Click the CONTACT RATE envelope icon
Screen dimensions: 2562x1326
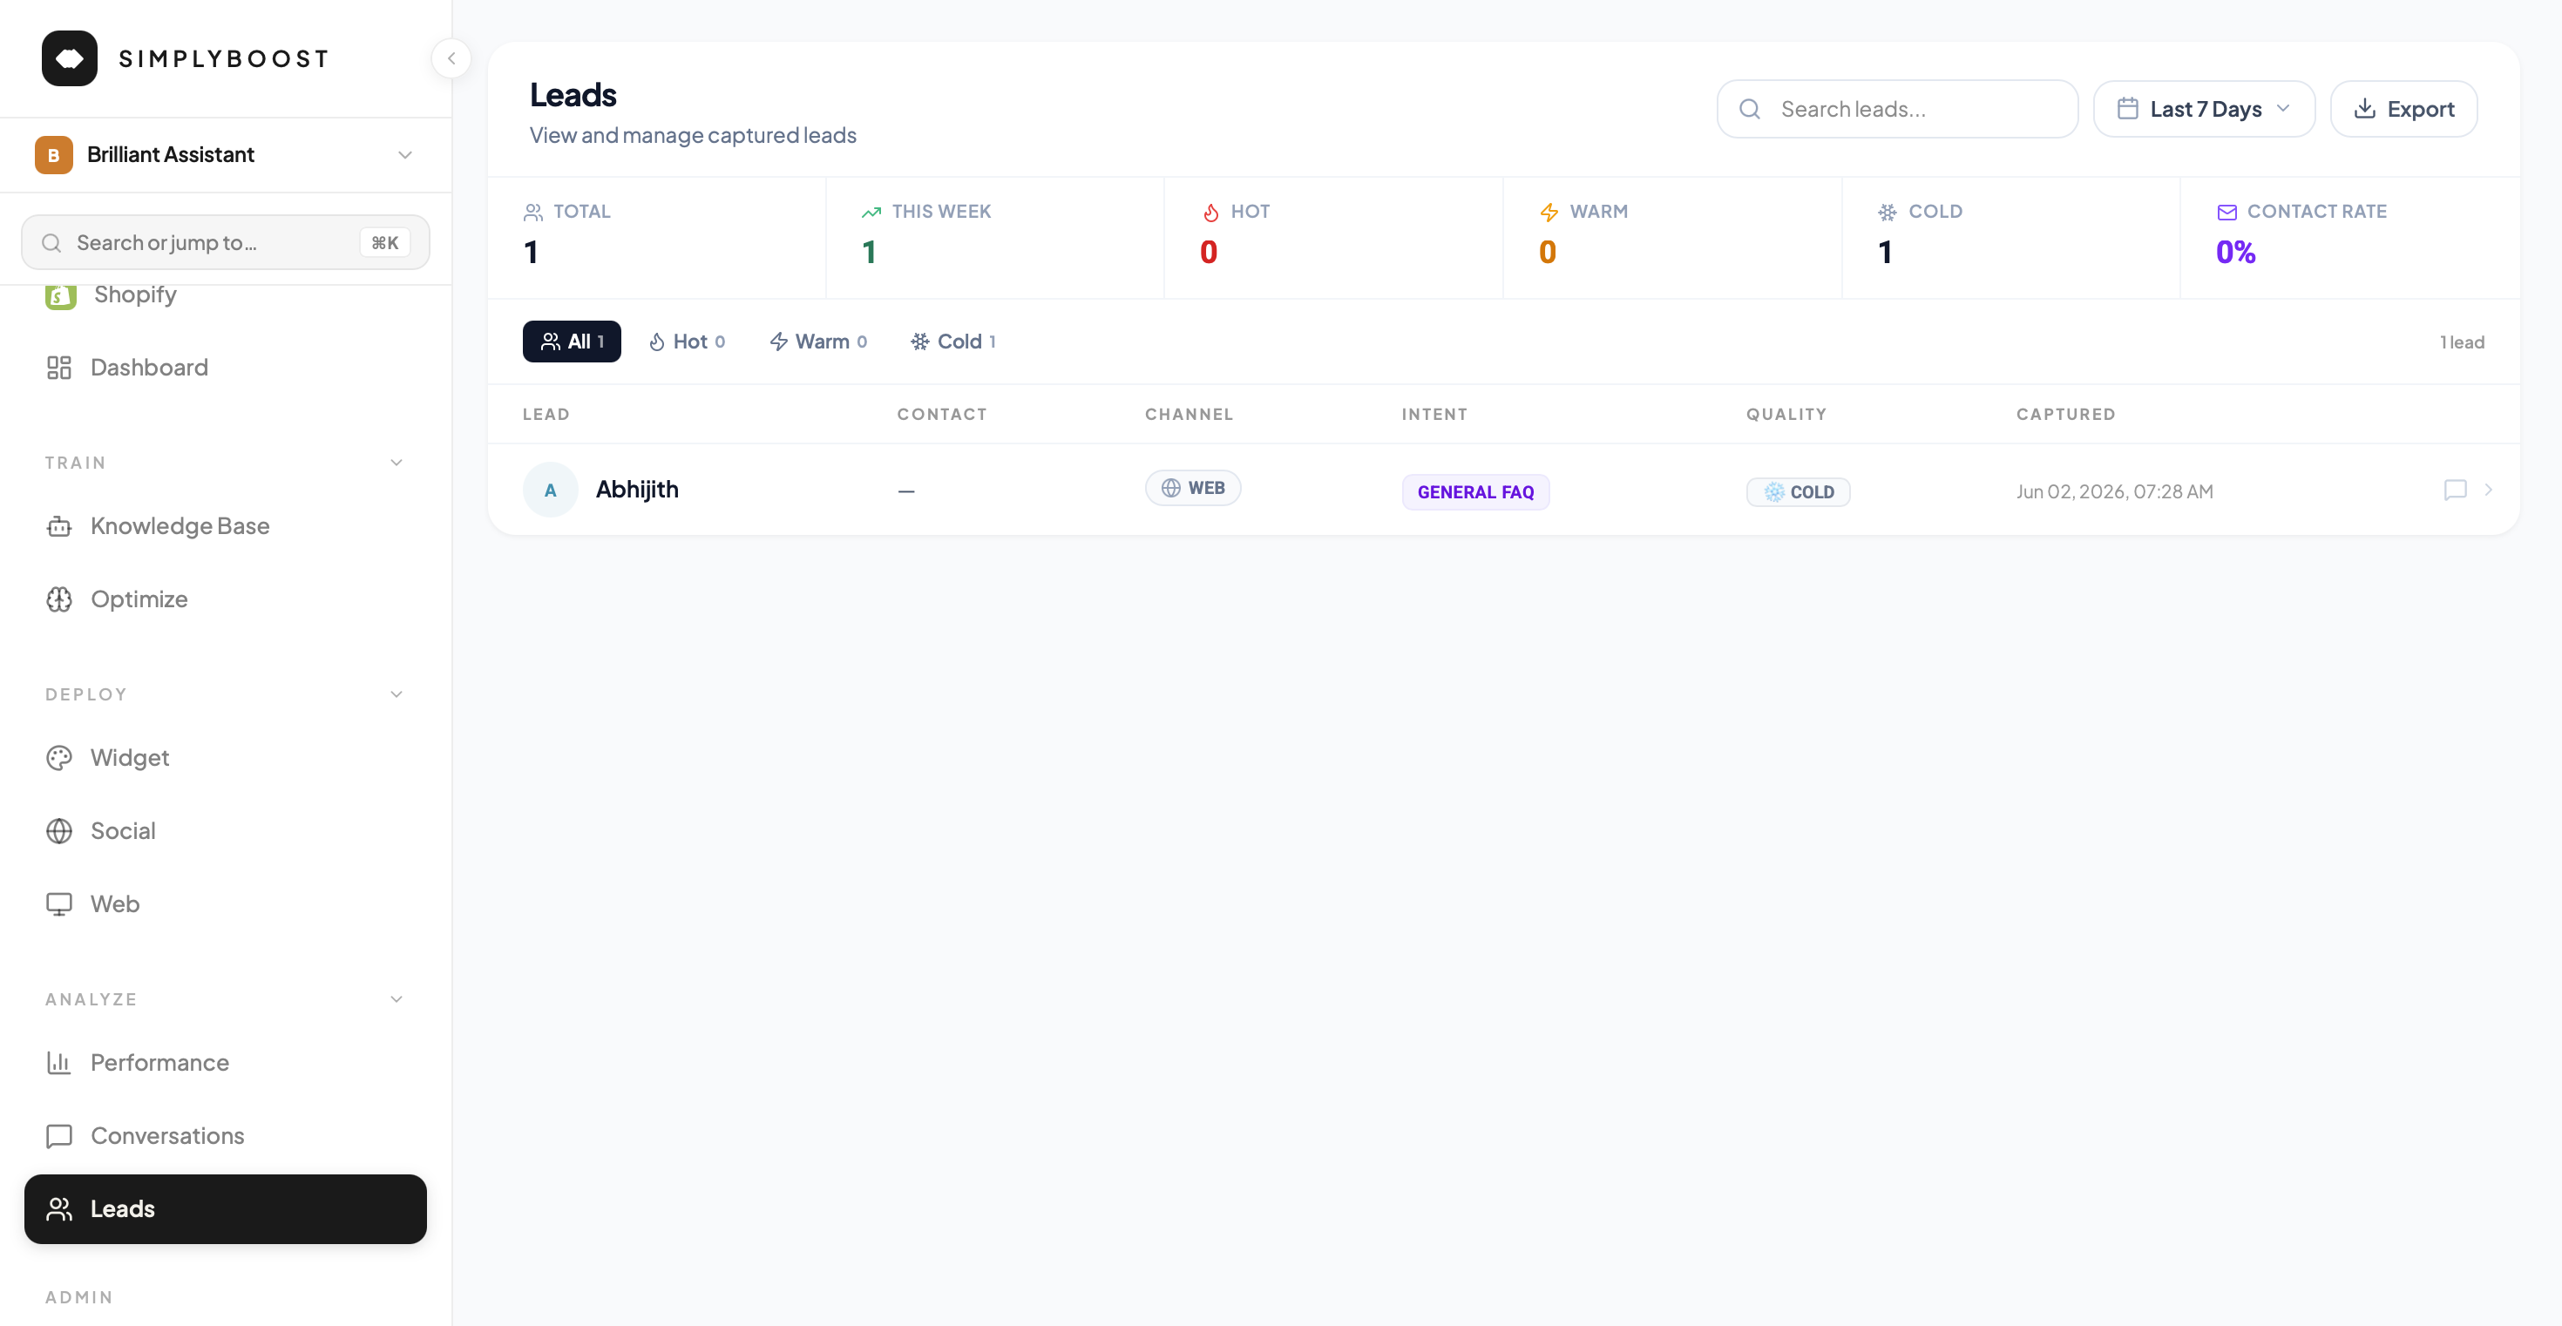(x=2226, y=213)
